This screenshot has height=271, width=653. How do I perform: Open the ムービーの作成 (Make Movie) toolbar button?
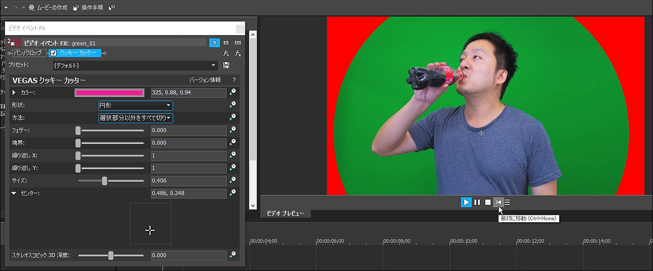click(x=48, y=8)
